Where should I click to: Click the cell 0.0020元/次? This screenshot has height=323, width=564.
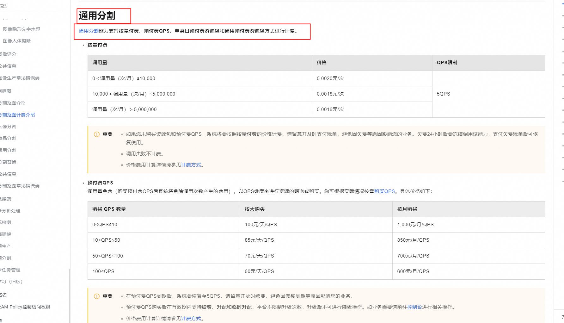tap(372, 78)
